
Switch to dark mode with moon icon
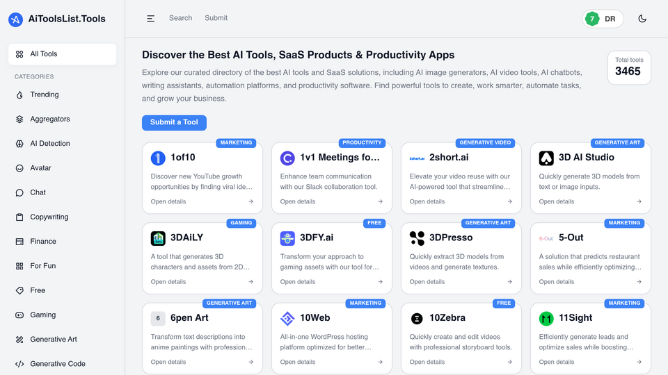tap(642, 19)
